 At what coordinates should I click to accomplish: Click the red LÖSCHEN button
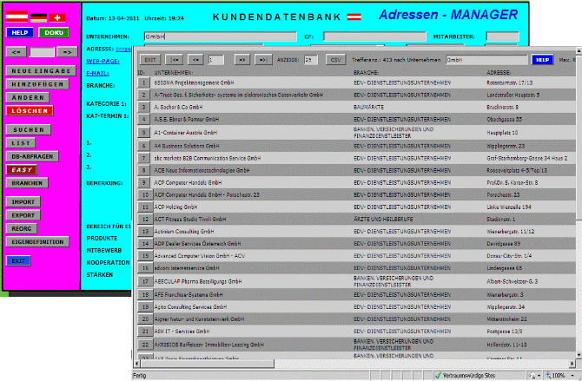(30, 111)
